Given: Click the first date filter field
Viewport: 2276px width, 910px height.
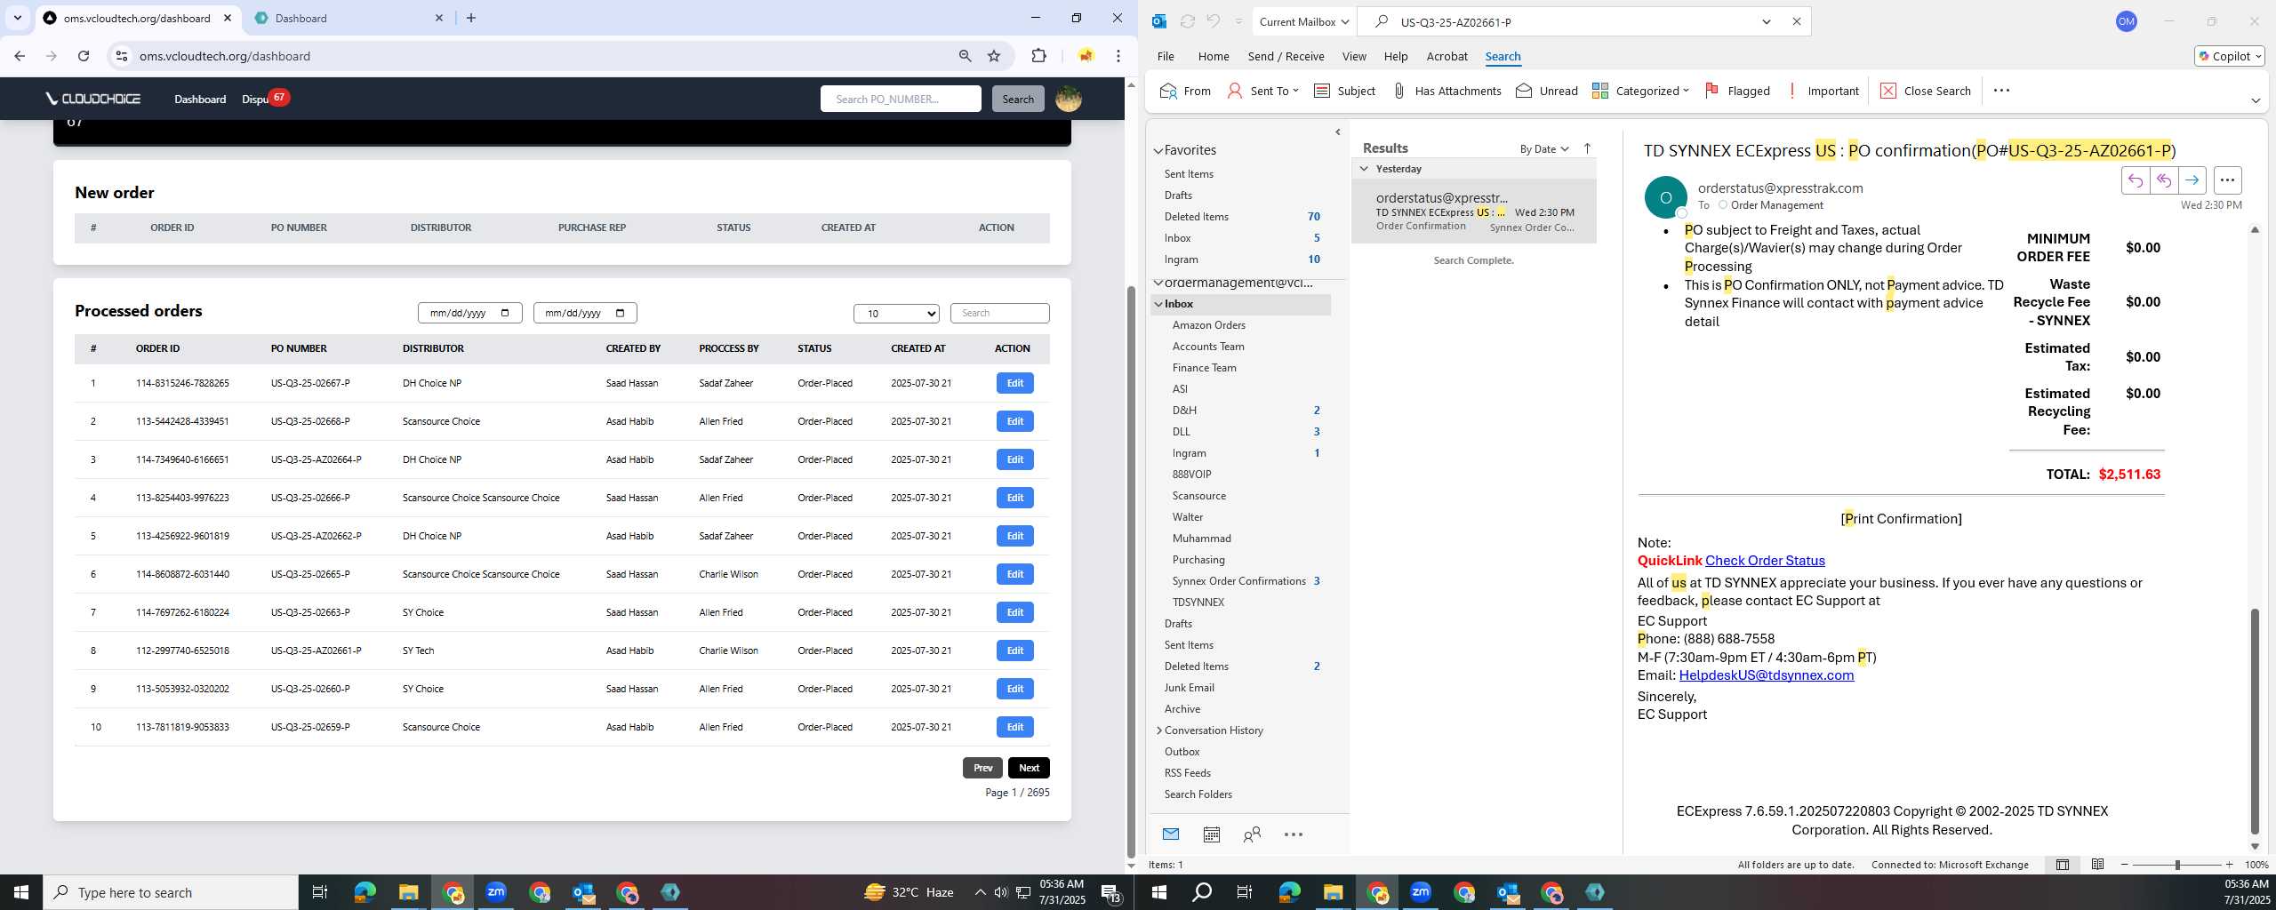Looking at the screenshot, I should 469,313.
